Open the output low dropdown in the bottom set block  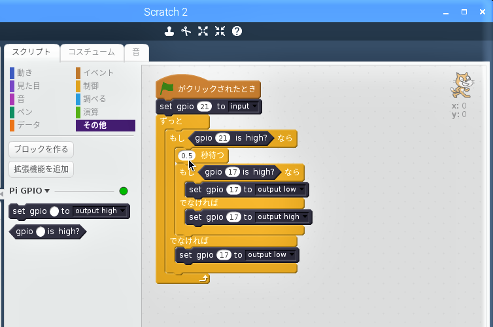tap(271, 254)
